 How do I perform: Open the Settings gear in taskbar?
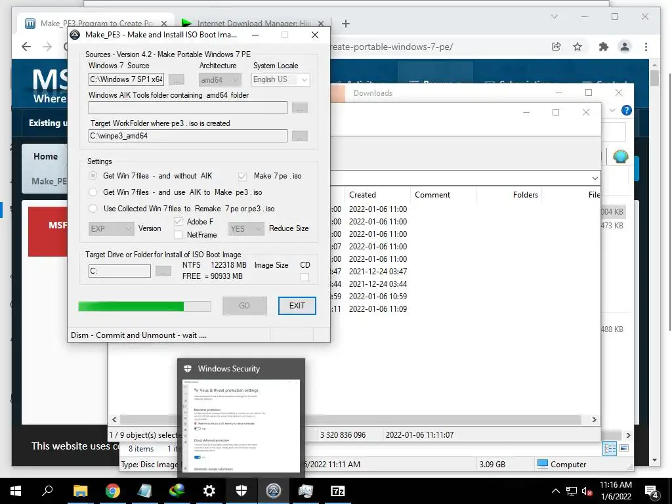click(x=209, y=491)
